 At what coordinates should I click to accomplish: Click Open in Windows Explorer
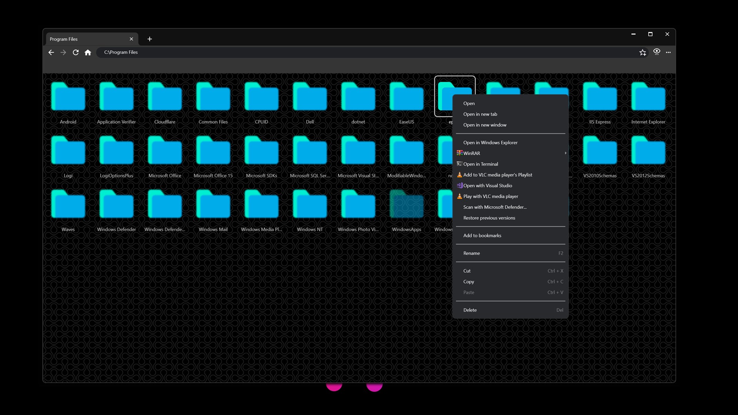pyautogui.click(x=490, y=143)
